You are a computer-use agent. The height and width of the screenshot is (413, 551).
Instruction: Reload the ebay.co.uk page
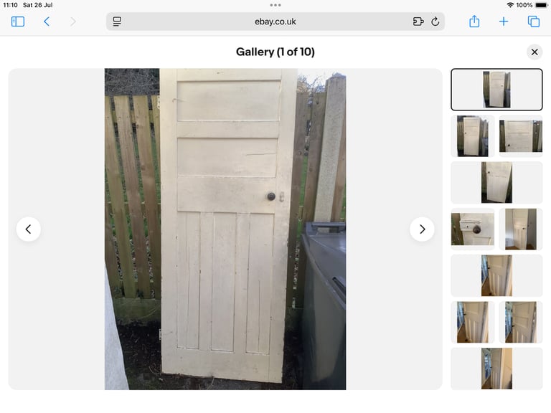435,22
